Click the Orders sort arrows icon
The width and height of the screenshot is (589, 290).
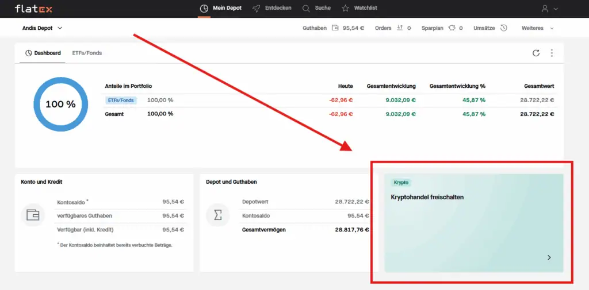click(x=400, y=28)
